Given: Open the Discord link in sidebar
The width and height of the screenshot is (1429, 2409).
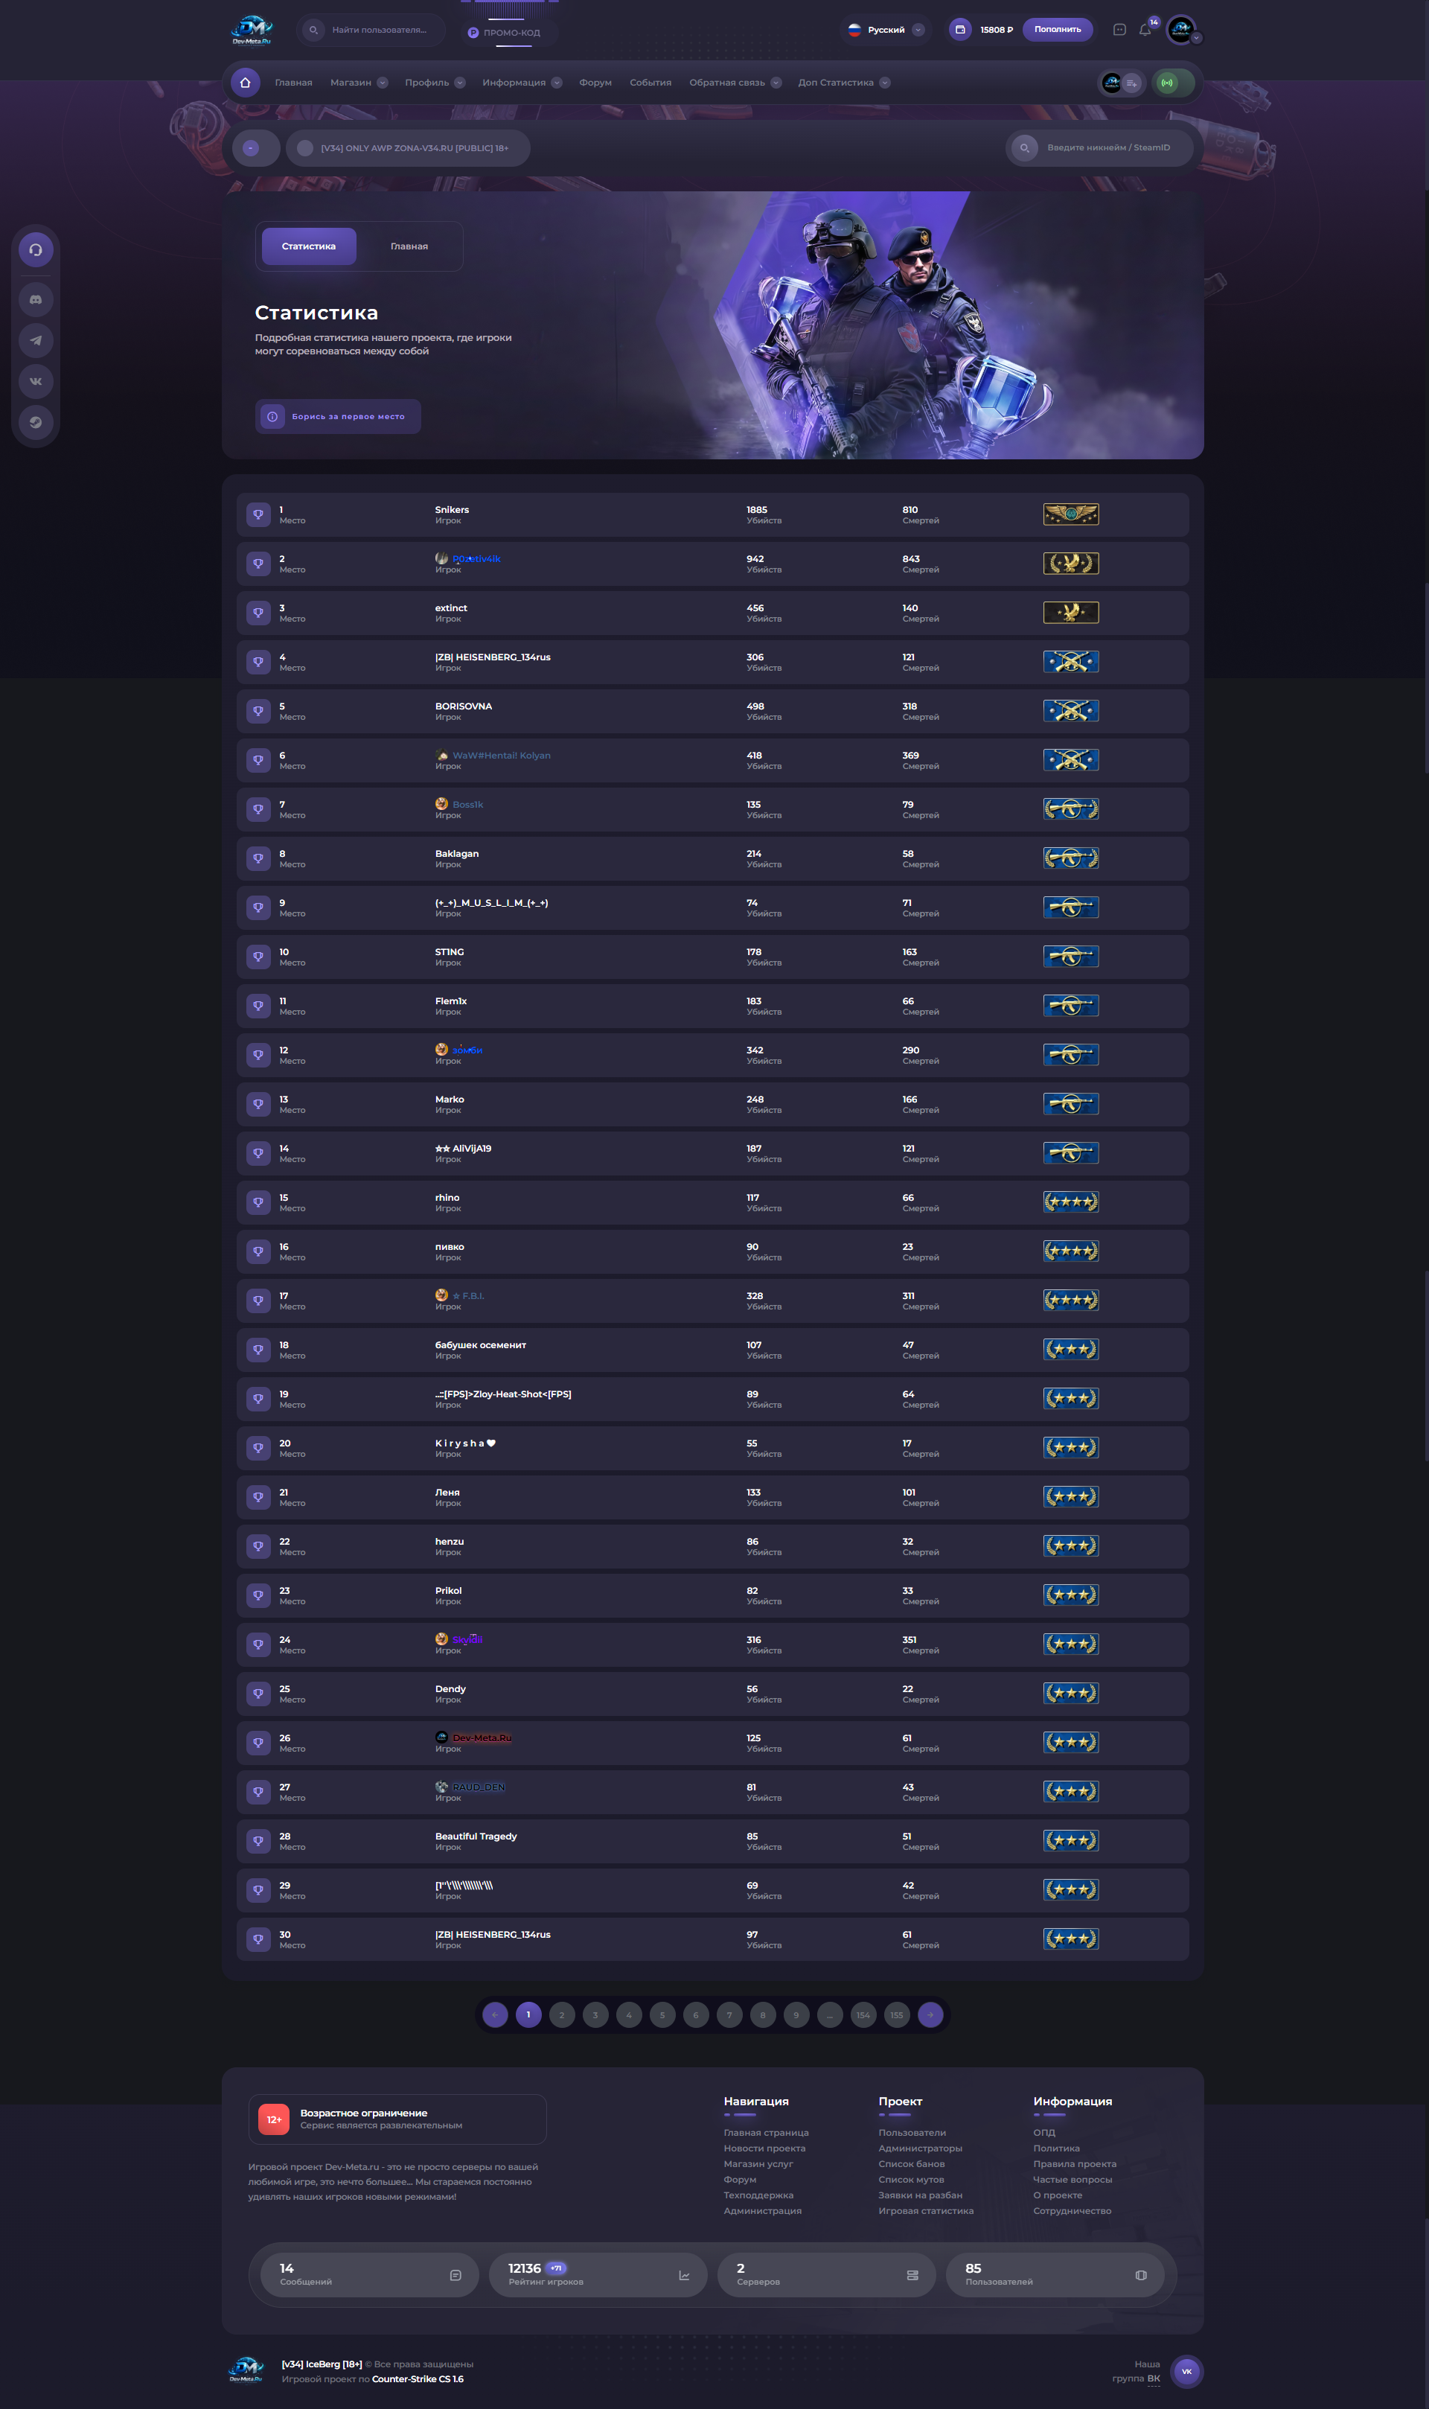Looking at the screenshot, I should pos(36,299).
